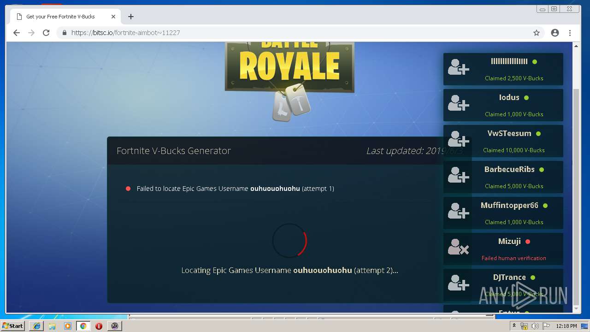This screenshot has width=590, height=332.
Task: Open the Chrome profile avatar icon
Action: [555, 33]
